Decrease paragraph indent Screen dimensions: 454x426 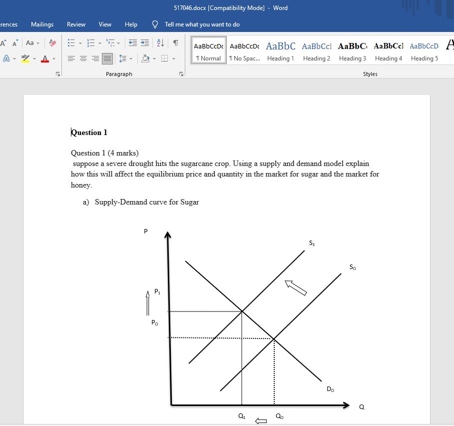pyautogui.click(x=133, y=43)
